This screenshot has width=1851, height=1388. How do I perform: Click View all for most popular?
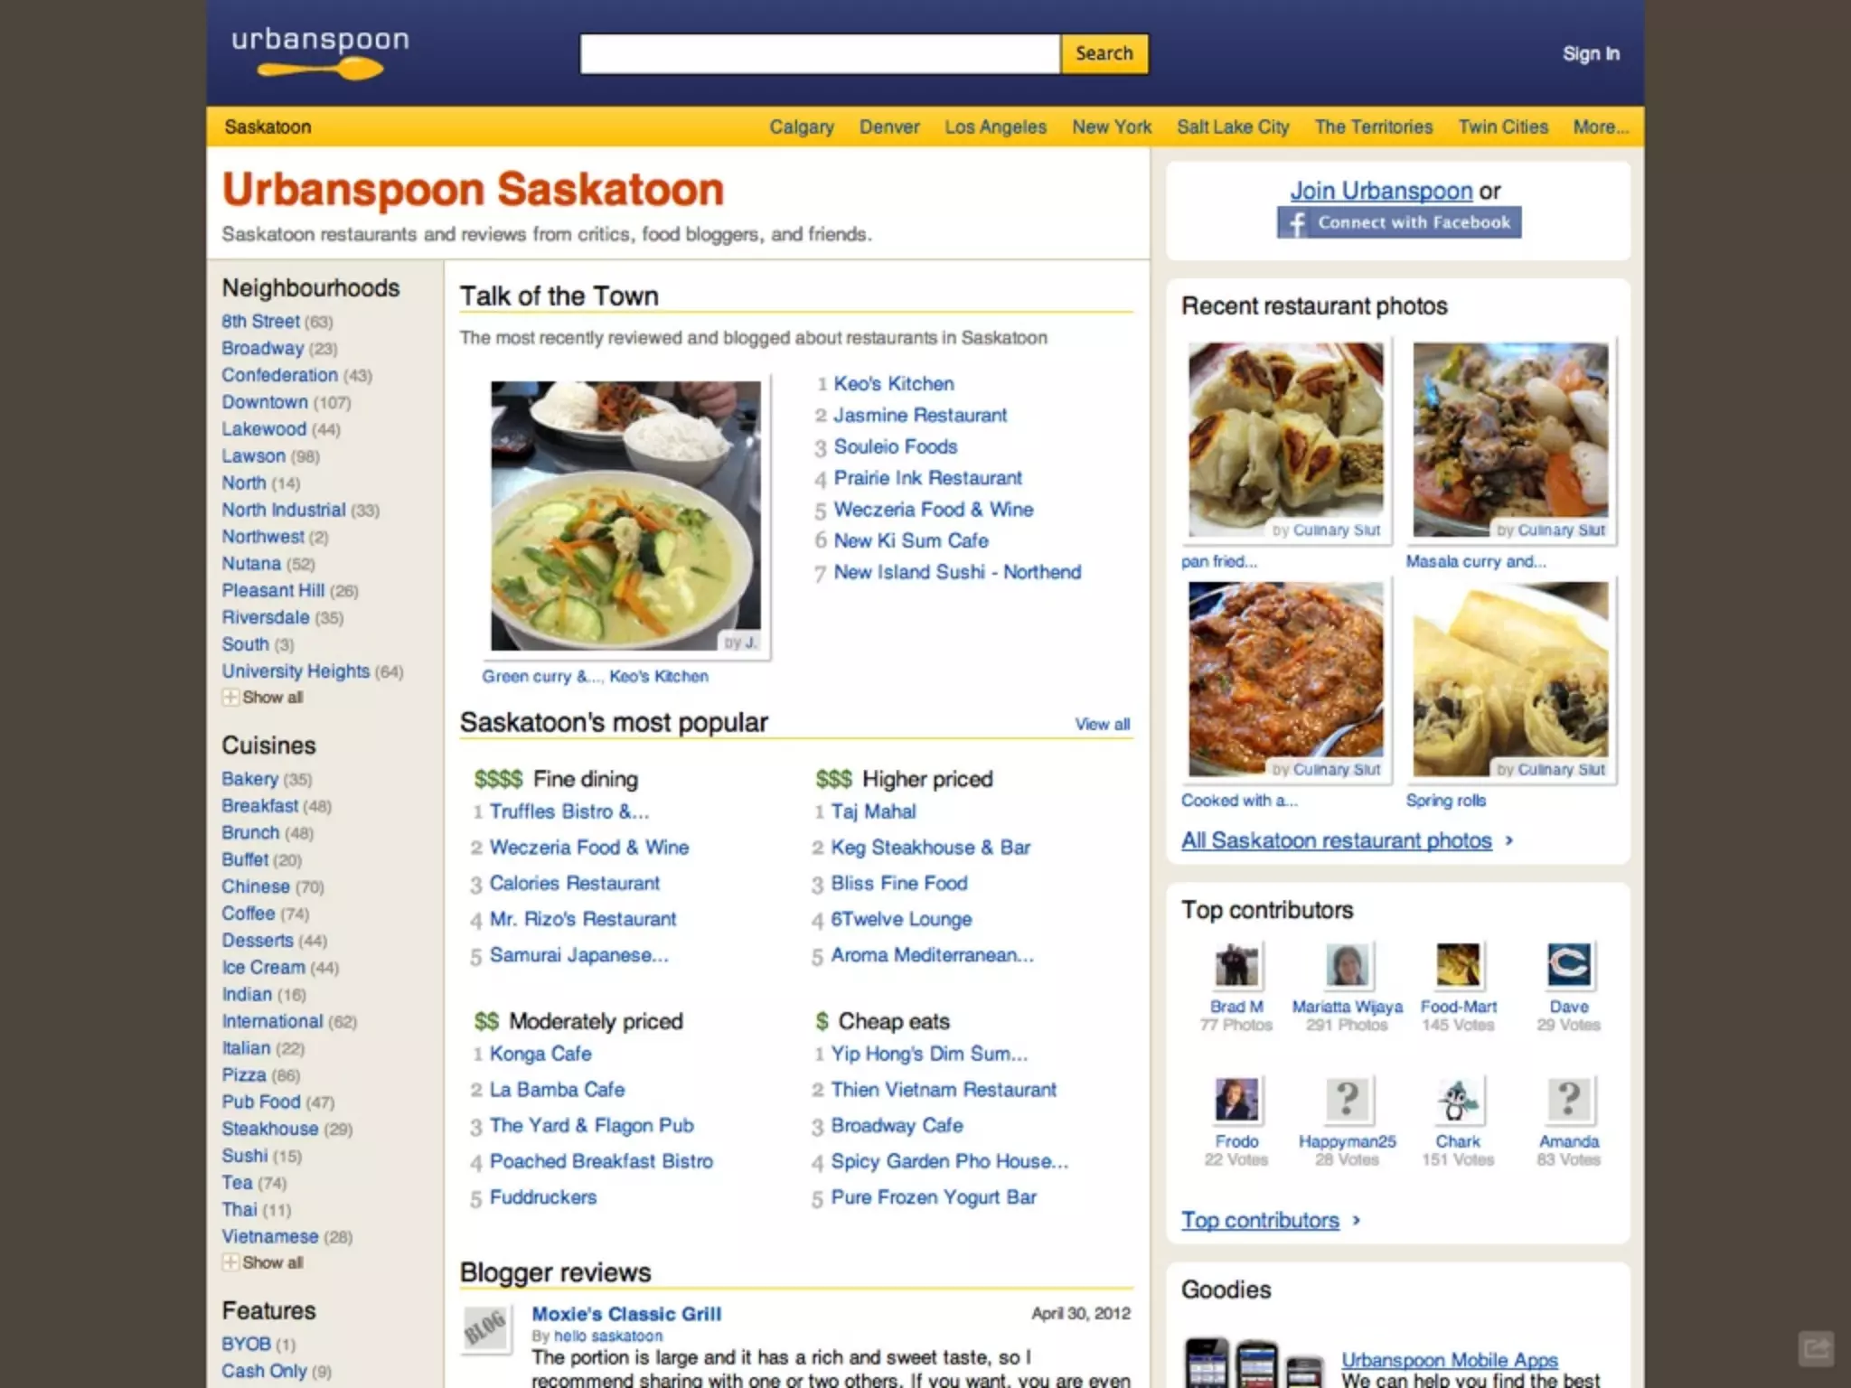1103,724
